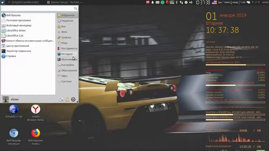Open the Интернет category

[67, 54]
